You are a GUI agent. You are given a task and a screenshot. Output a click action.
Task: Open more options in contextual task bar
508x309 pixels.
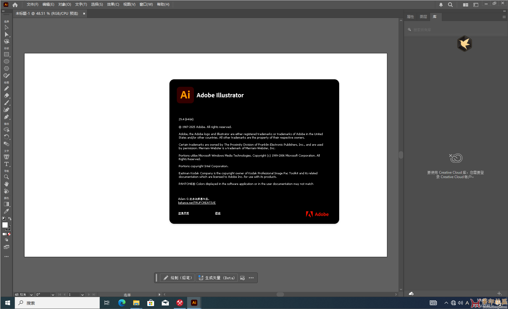coord(251,278)
